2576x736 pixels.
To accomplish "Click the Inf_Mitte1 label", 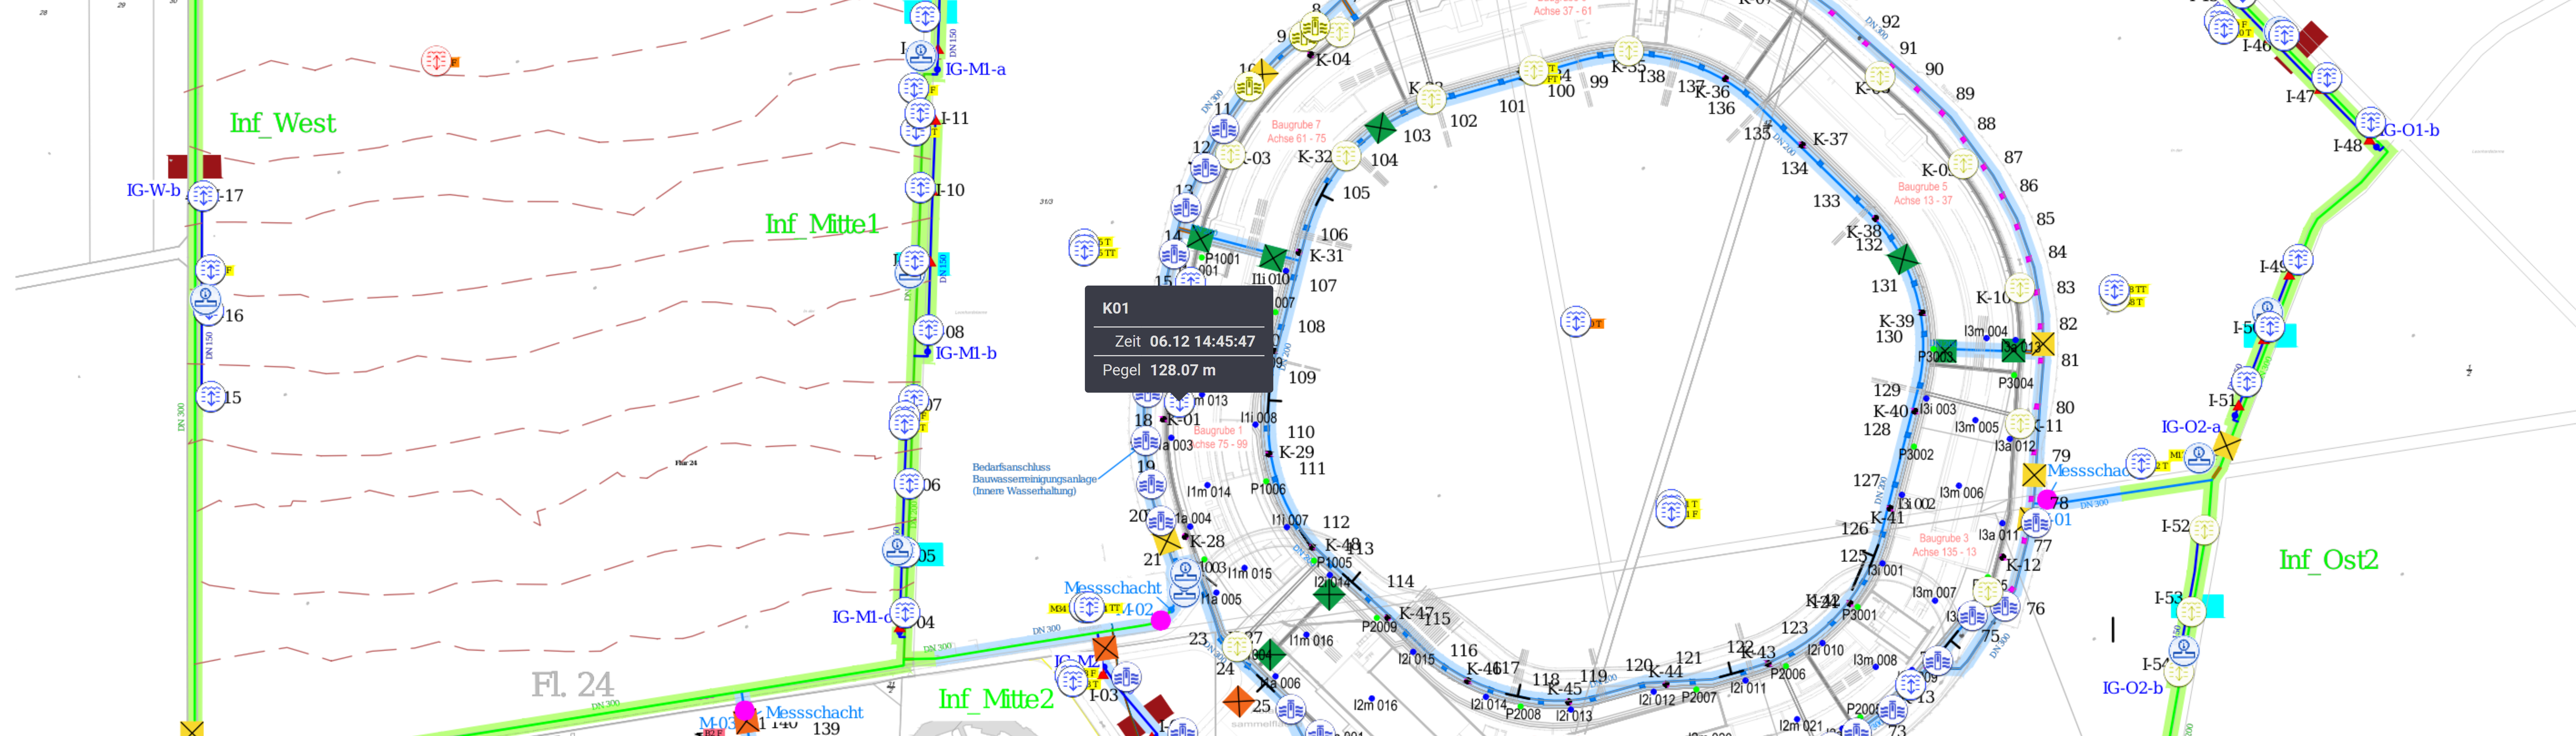I will coord(822,224).
